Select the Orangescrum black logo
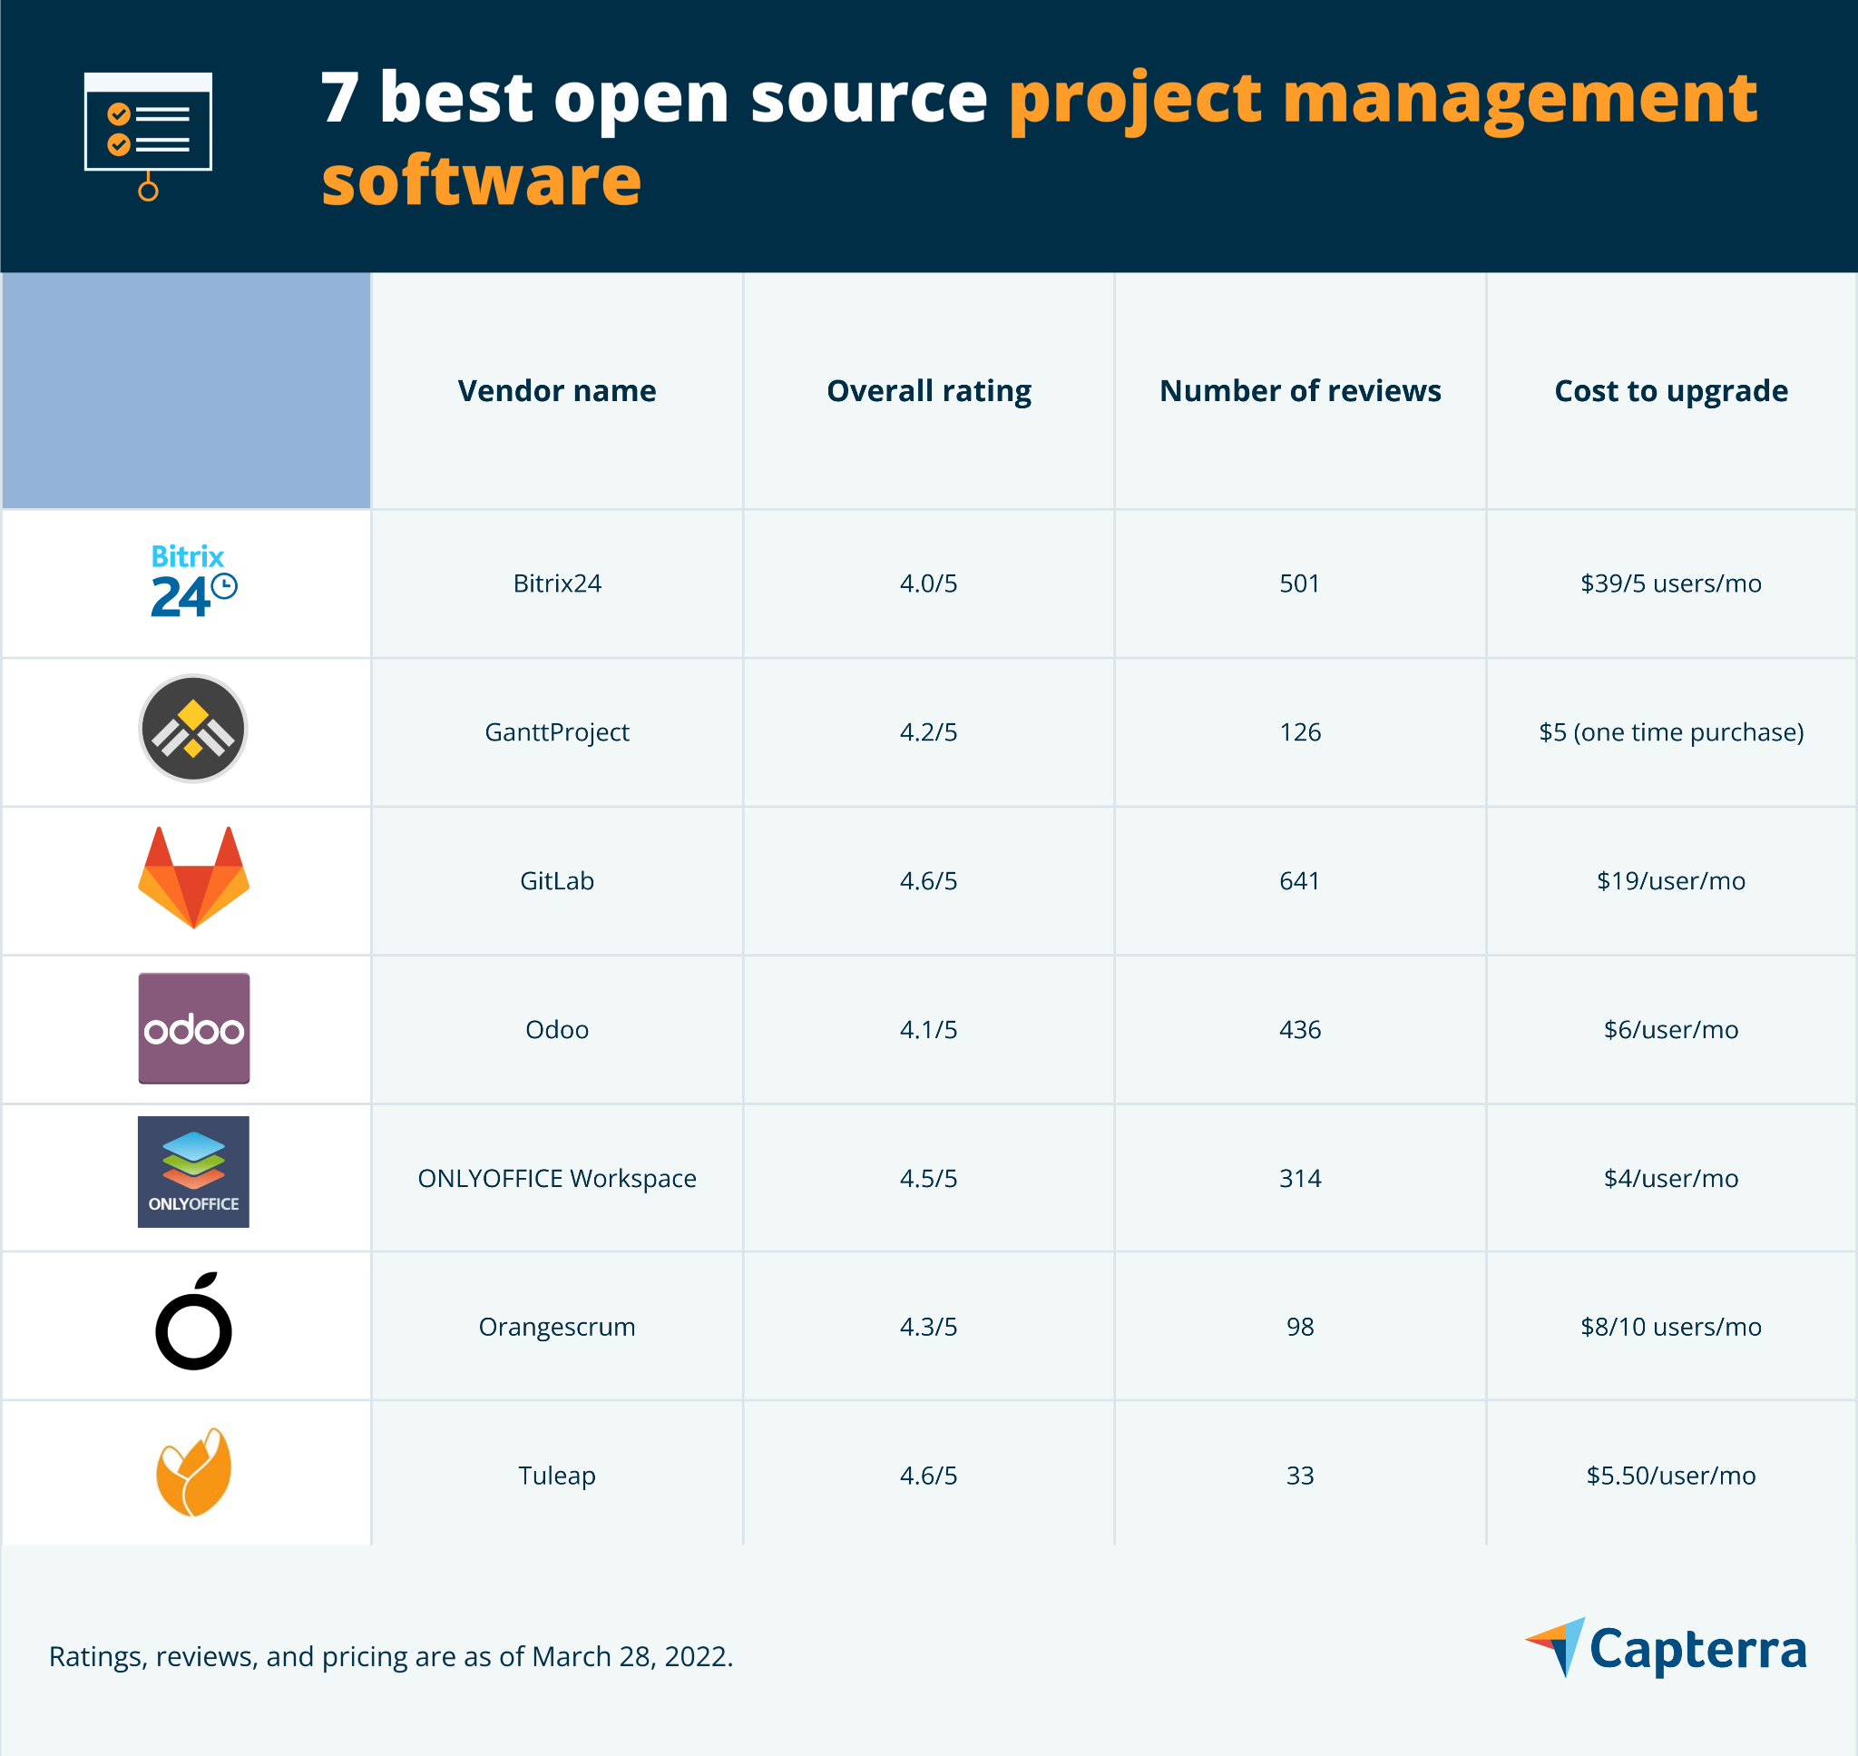The height and width of the screenshot is (1756, 1858). point(192,1321)
